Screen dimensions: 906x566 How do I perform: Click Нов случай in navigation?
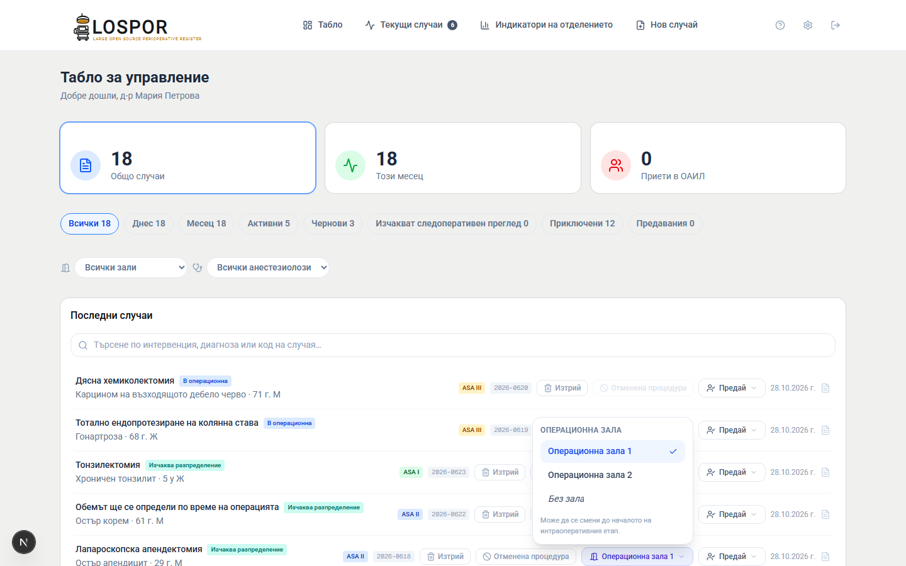tap(667, 25)
